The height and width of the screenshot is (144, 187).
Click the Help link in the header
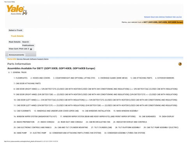(174, 17)
